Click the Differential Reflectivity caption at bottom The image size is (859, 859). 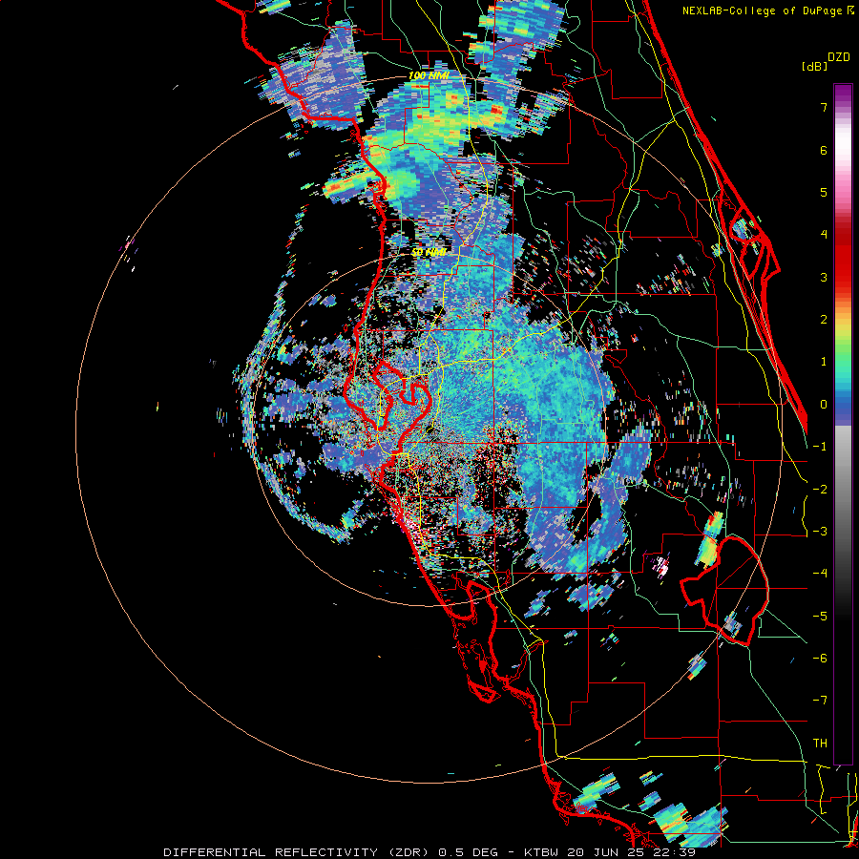coord(429,852)
